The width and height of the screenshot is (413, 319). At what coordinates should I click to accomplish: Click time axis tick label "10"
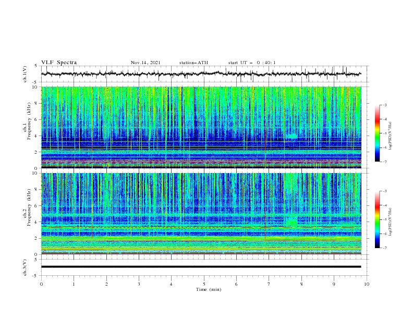[367, 284]
